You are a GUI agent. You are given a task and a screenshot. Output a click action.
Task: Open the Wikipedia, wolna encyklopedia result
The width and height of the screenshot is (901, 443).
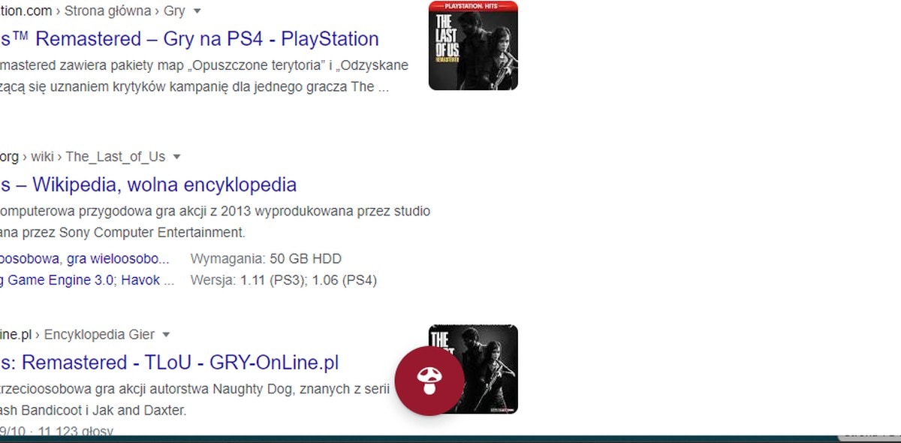[x=149, y=185]
